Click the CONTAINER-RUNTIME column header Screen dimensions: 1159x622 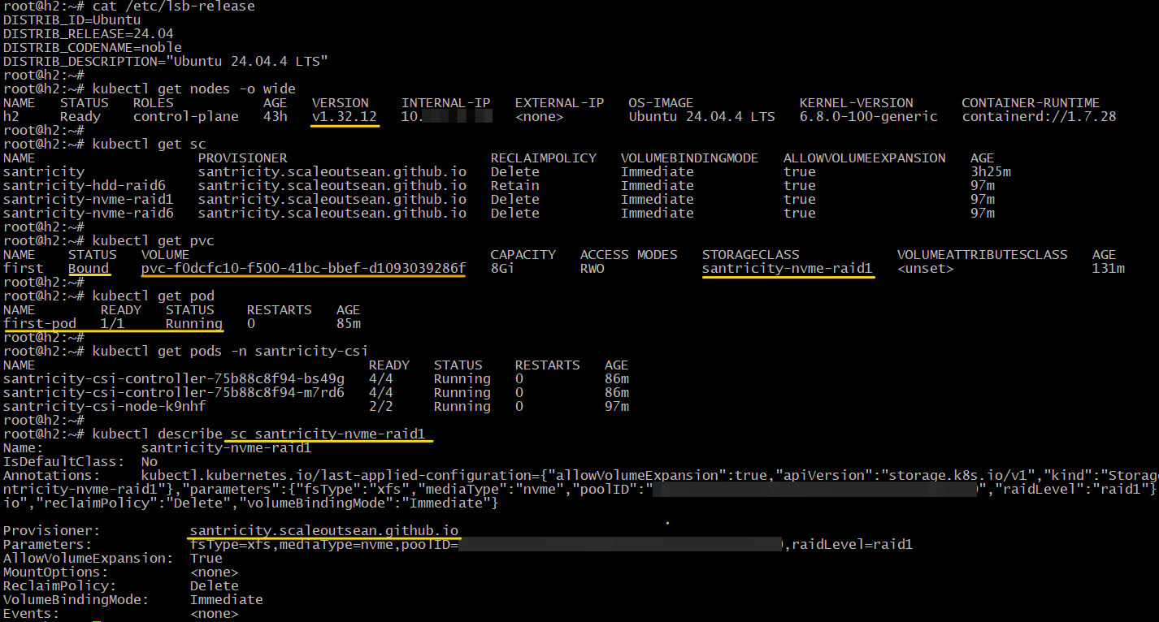tap(1031, 103)
